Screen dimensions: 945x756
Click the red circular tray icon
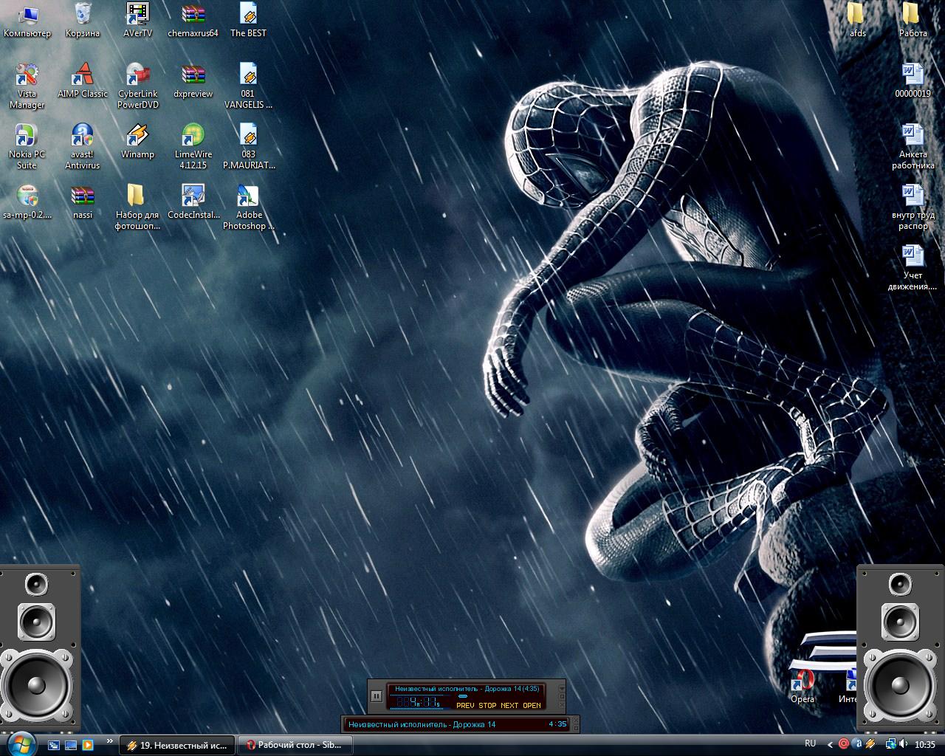coord(844,744)
